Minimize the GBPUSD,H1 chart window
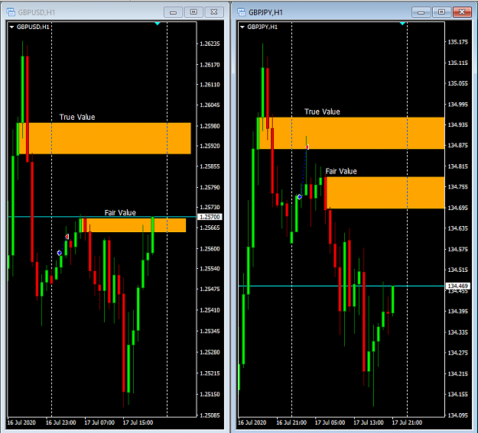This screenshot has width=478, height=433. point(173,12)
